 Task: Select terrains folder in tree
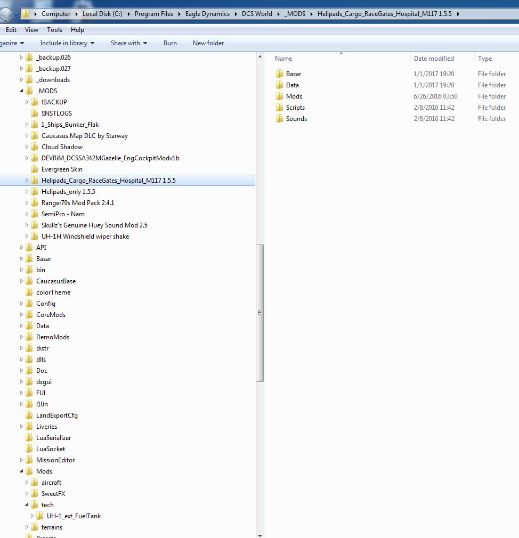click(x=52, y=527)
